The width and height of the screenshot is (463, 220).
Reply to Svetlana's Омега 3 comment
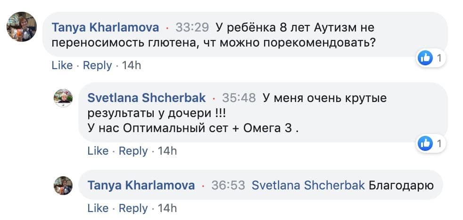point(133,151)
